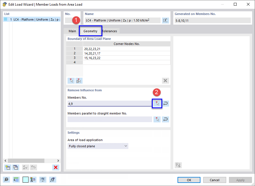The image size is (255, 186).
Task: Click the Name input field
Action: pos(123,20)
